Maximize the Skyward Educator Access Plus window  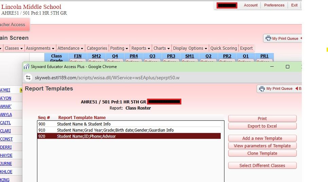pyautogui.click(x=287, y=67)
